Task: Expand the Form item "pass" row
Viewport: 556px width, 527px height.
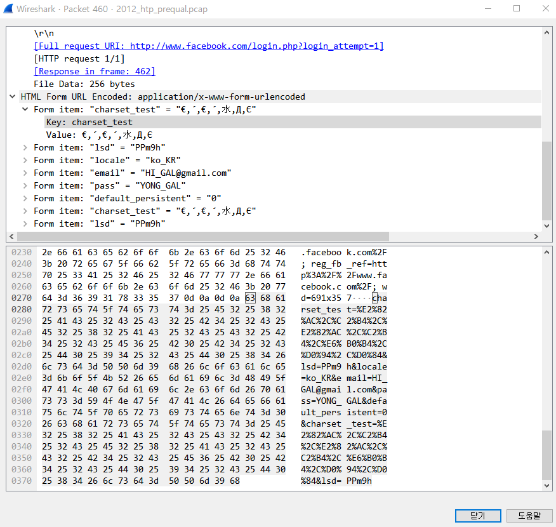Action: 25,186
